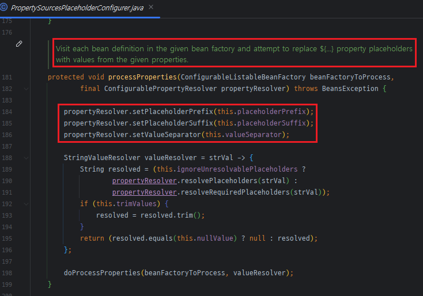The width and height of the screenshot is (423, 296).
Task: Click the ConfigurablePropertyResolver type
Action: click(x=161, y=89)
